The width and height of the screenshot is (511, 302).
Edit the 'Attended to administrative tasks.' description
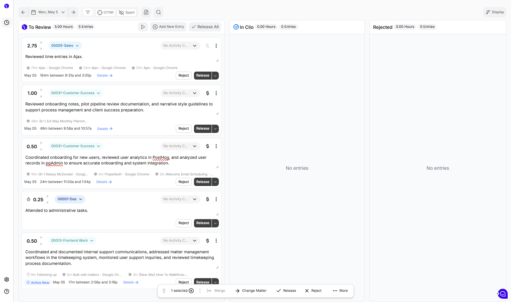121,211
